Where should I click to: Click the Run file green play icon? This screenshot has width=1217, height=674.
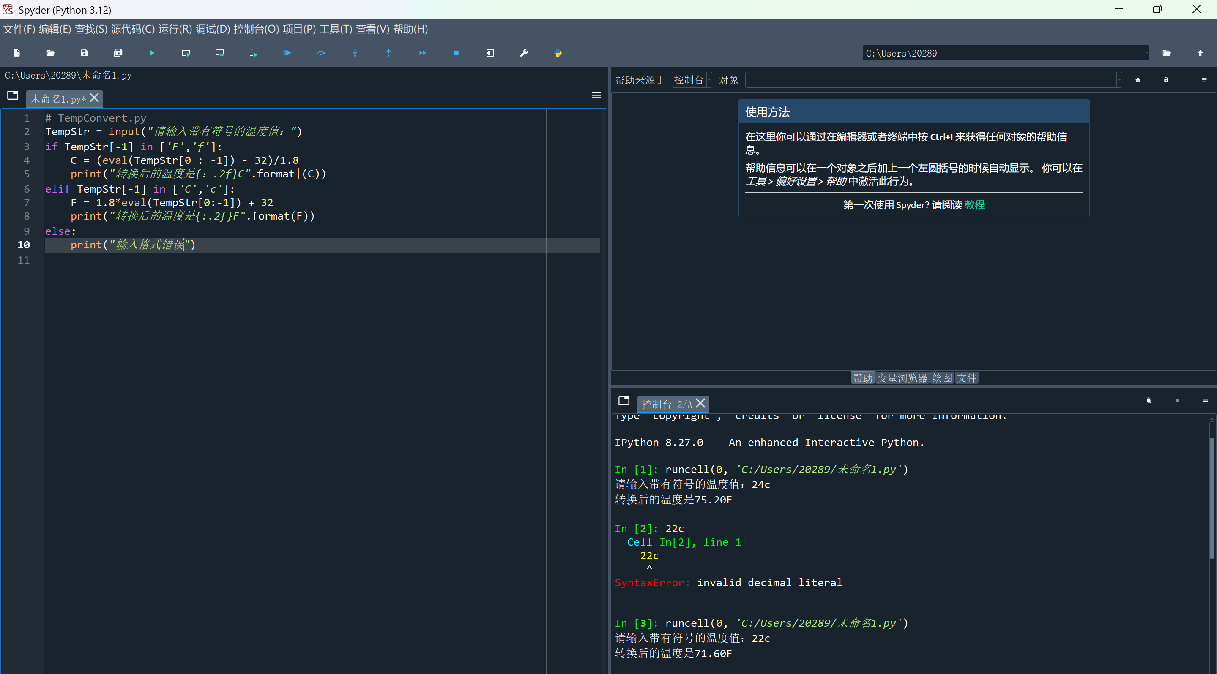152,53
